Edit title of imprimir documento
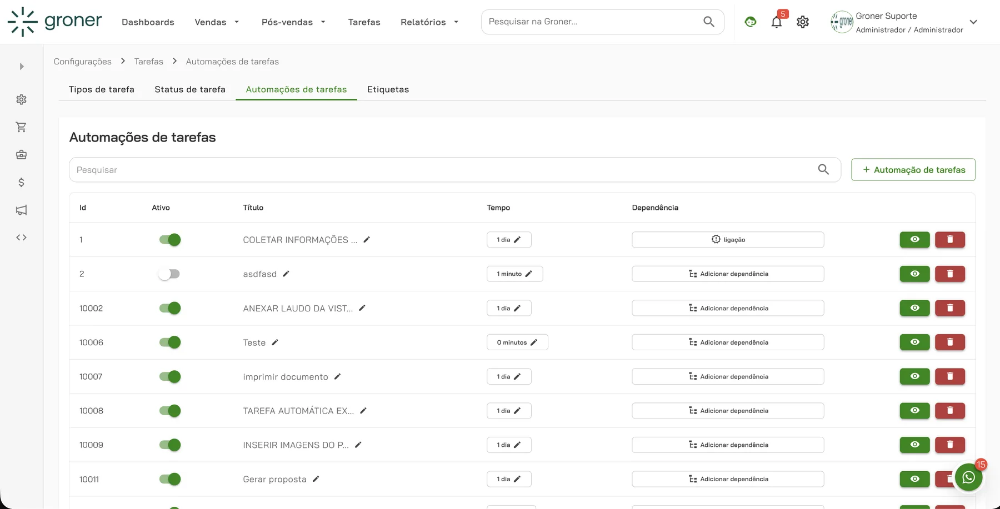The width and height of the screenshot is (1000, 509). tap(337, 376)
